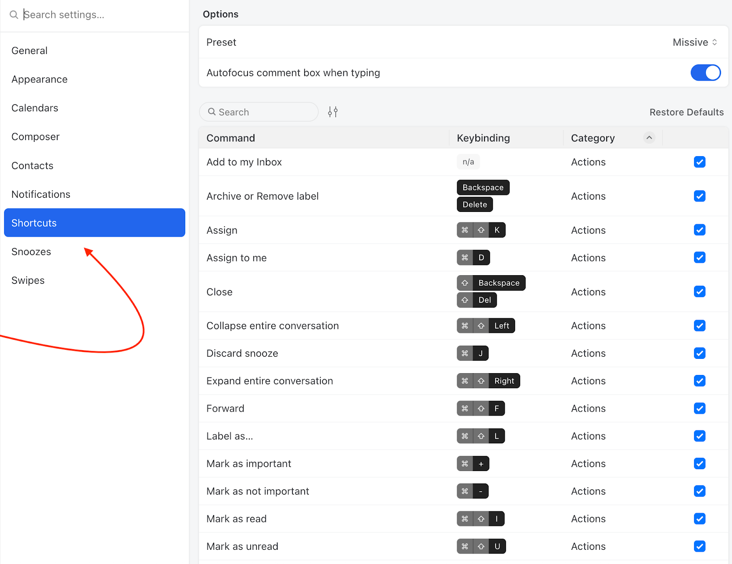
Task: Click the sort chevron on the Category column
Action: pos(649,137)
